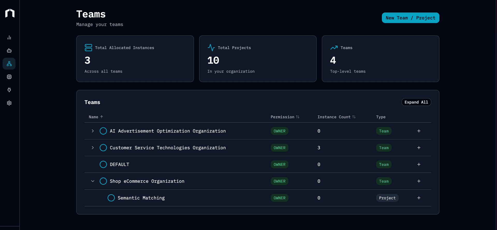497x230 pixels.
Task: Expand AI Advertisement Optimization Organization row
Action: [93, 131]
